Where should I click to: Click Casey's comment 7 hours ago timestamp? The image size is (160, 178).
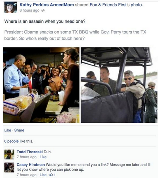pos(26,175)
